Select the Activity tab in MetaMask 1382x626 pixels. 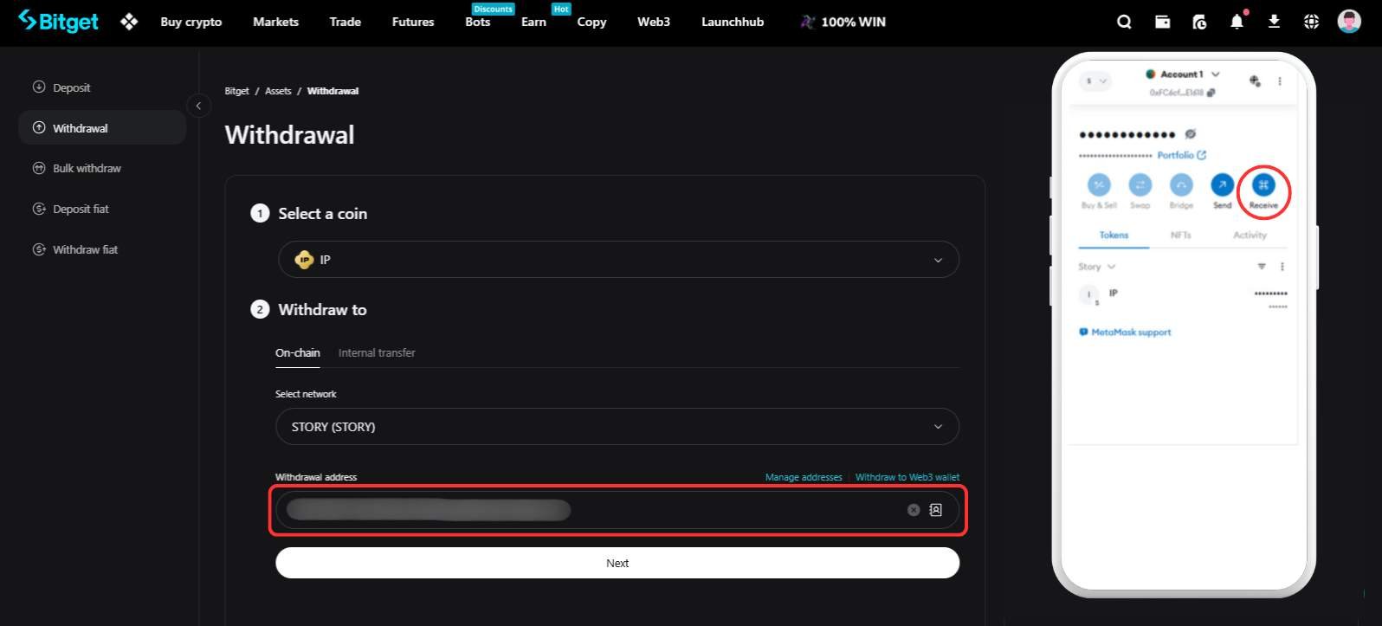click(x=1250, y=235)
